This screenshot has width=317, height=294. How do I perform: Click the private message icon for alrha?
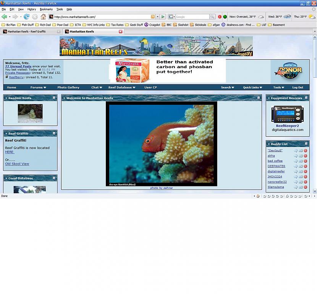pos(301,156)
